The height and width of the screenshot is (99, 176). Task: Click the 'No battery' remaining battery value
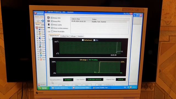tap(68, 80)
